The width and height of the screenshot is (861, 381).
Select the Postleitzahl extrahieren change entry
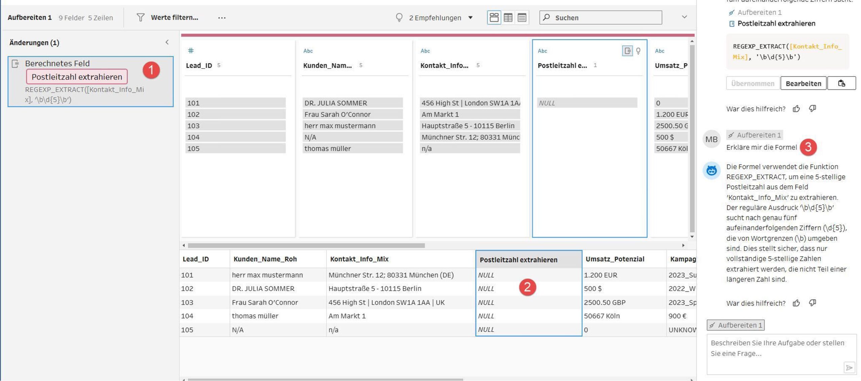[x=77, y=77]
